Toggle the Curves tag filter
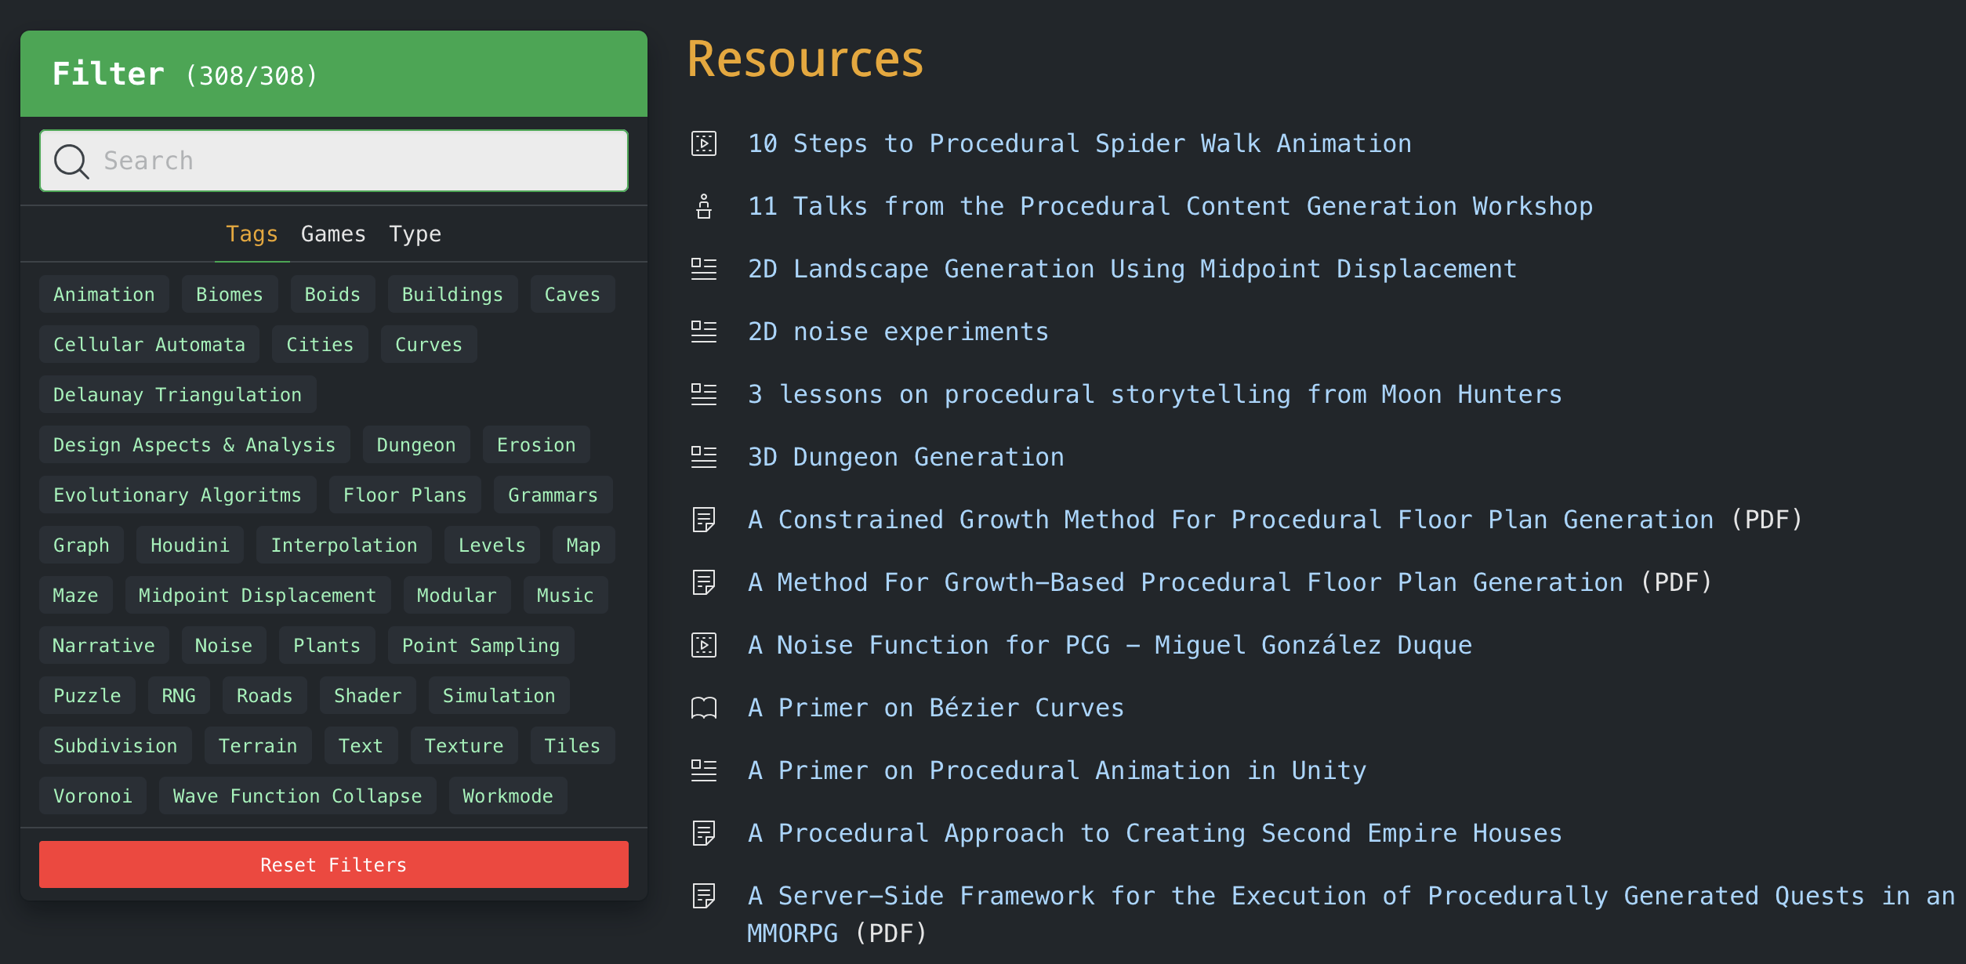 429,344
